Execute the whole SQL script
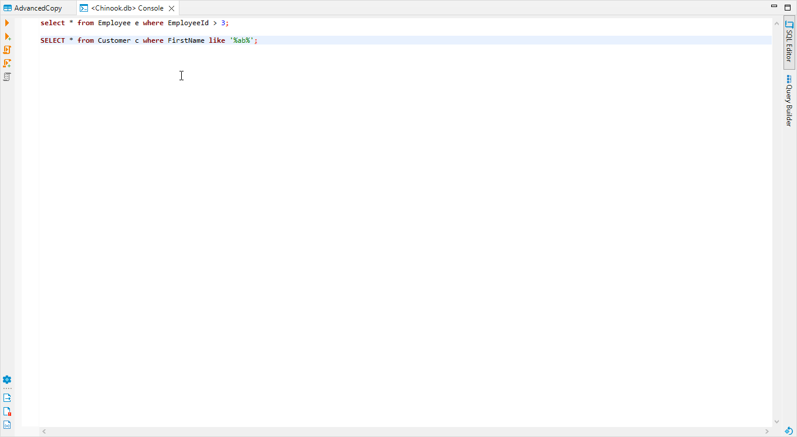 click(x=7, y=50)
